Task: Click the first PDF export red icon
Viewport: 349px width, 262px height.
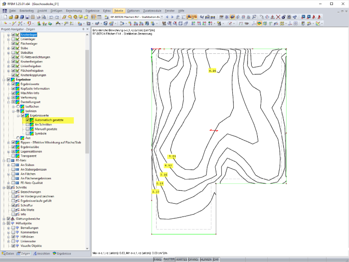Action: point(314,17)
